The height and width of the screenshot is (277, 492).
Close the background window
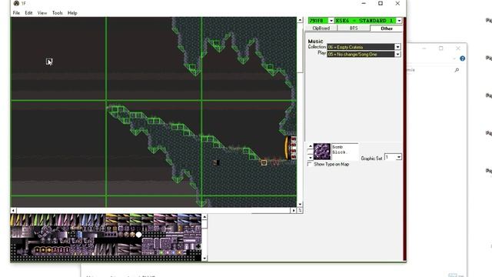458,48
